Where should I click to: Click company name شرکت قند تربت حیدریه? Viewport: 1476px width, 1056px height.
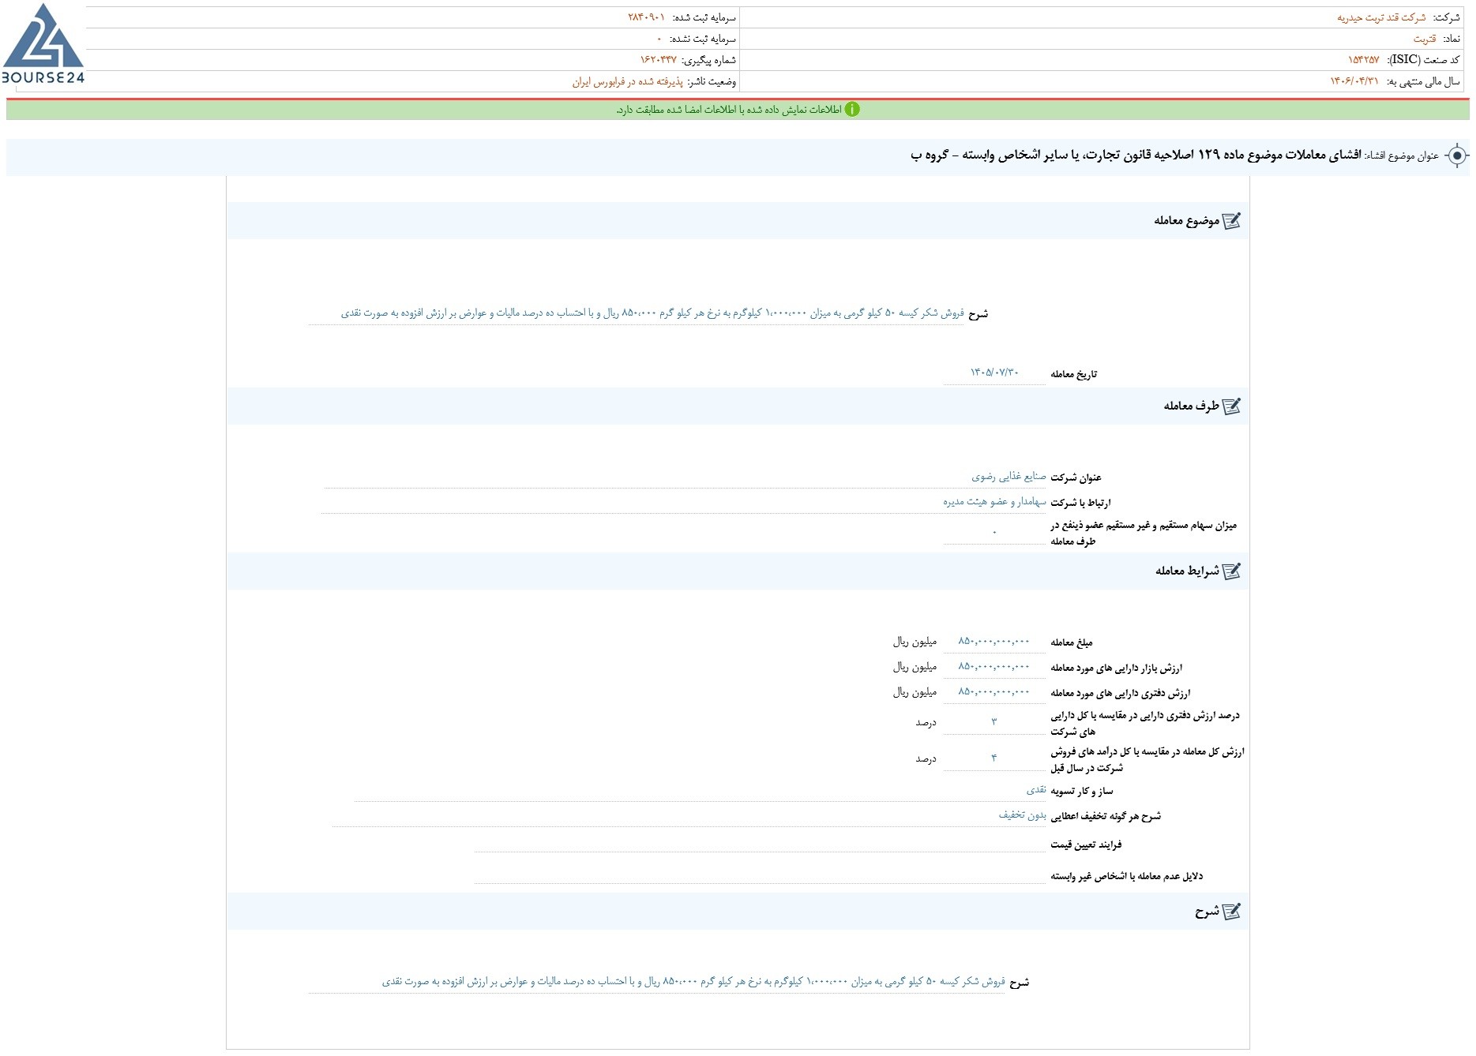[x=1381, y=17]
